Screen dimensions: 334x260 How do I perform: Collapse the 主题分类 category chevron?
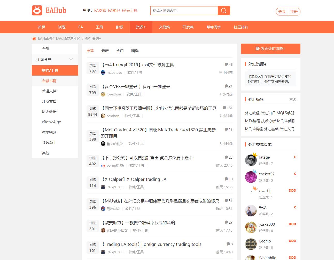click(71, 60)
